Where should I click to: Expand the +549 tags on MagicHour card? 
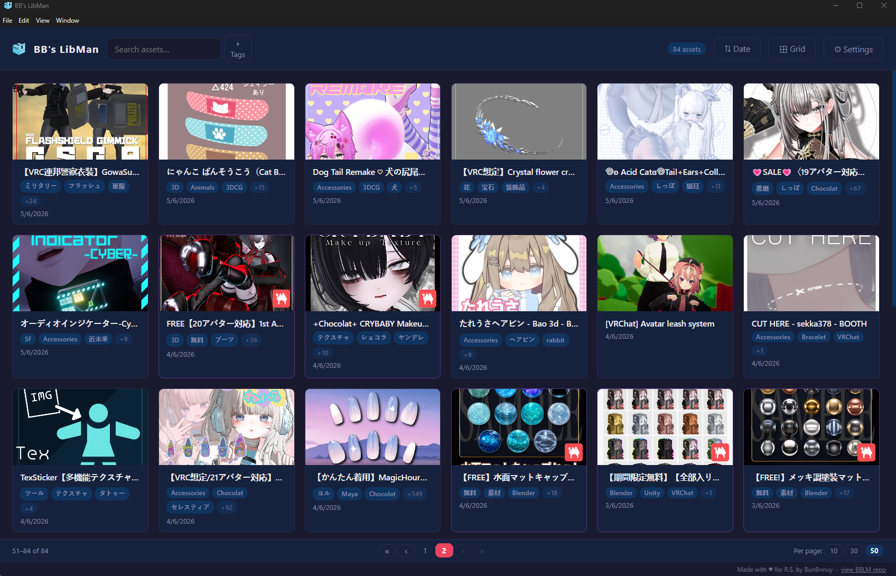pyautogui.click(x=415, y=494)
